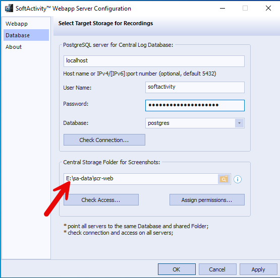Click the Check Access button

101,200
